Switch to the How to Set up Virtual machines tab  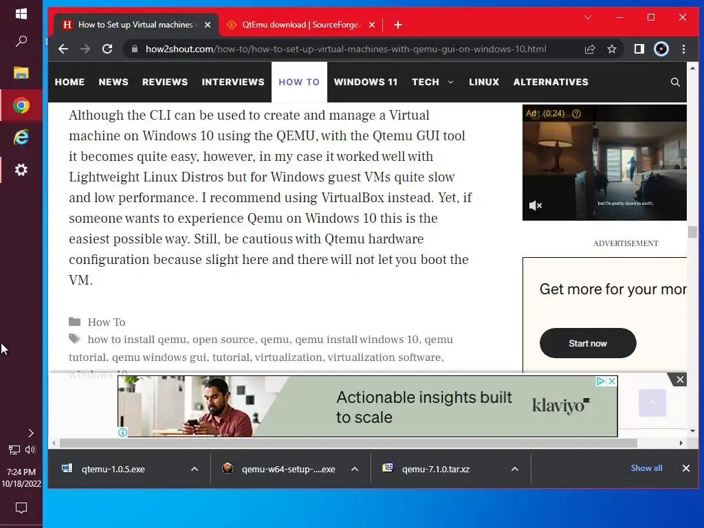tap(135, 25)
